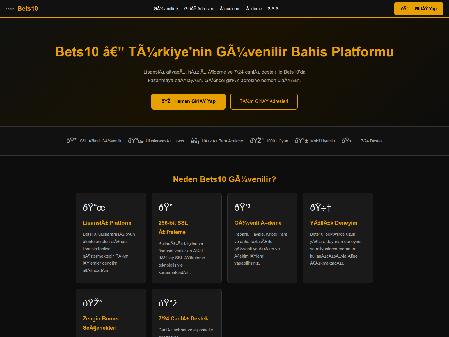449x337 pixels.
Task: Click the SSL Şifreli Güvenlik badge icon
Action: [72, 141]
